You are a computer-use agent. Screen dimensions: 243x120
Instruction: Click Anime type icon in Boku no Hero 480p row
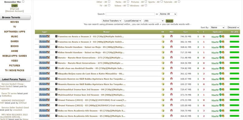44,116
